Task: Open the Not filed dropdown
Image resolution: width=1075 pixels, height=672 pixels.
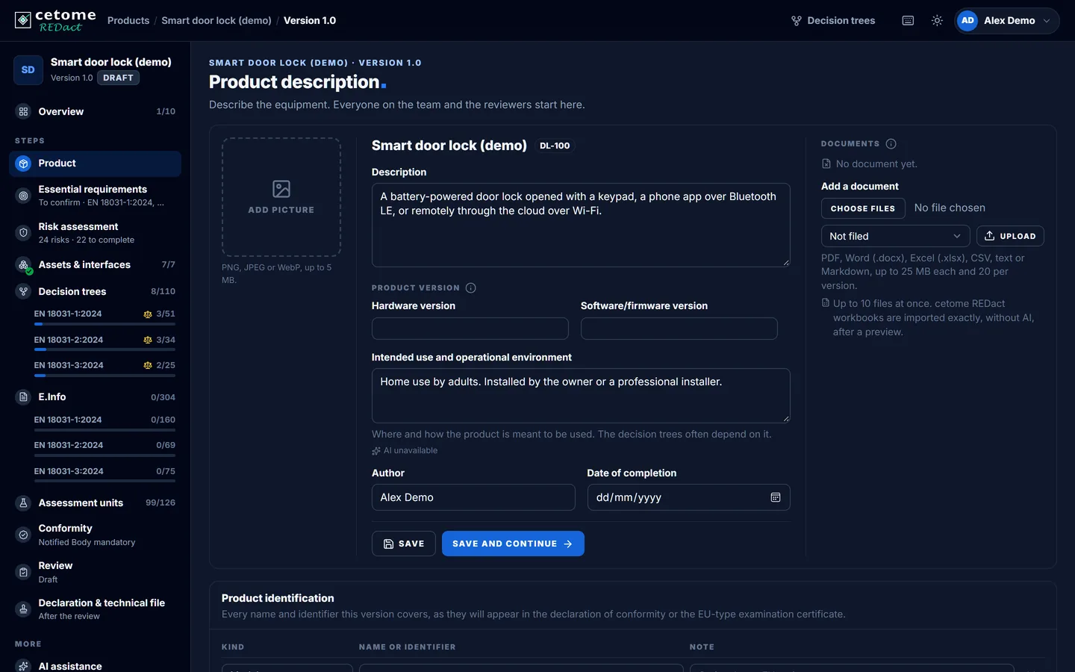Action: tap(896, 236)
